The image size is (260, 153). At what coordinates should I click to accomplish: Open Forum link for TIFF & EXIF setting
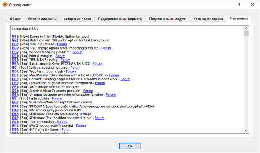(65, 60)
